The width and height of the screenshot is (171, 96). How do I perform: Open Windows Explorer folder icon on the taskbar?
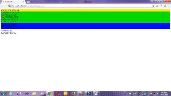pos(34,94)
